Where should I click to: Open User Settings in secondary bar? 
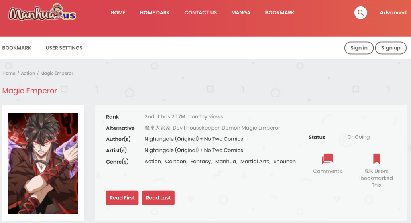[x=64, y=48]
